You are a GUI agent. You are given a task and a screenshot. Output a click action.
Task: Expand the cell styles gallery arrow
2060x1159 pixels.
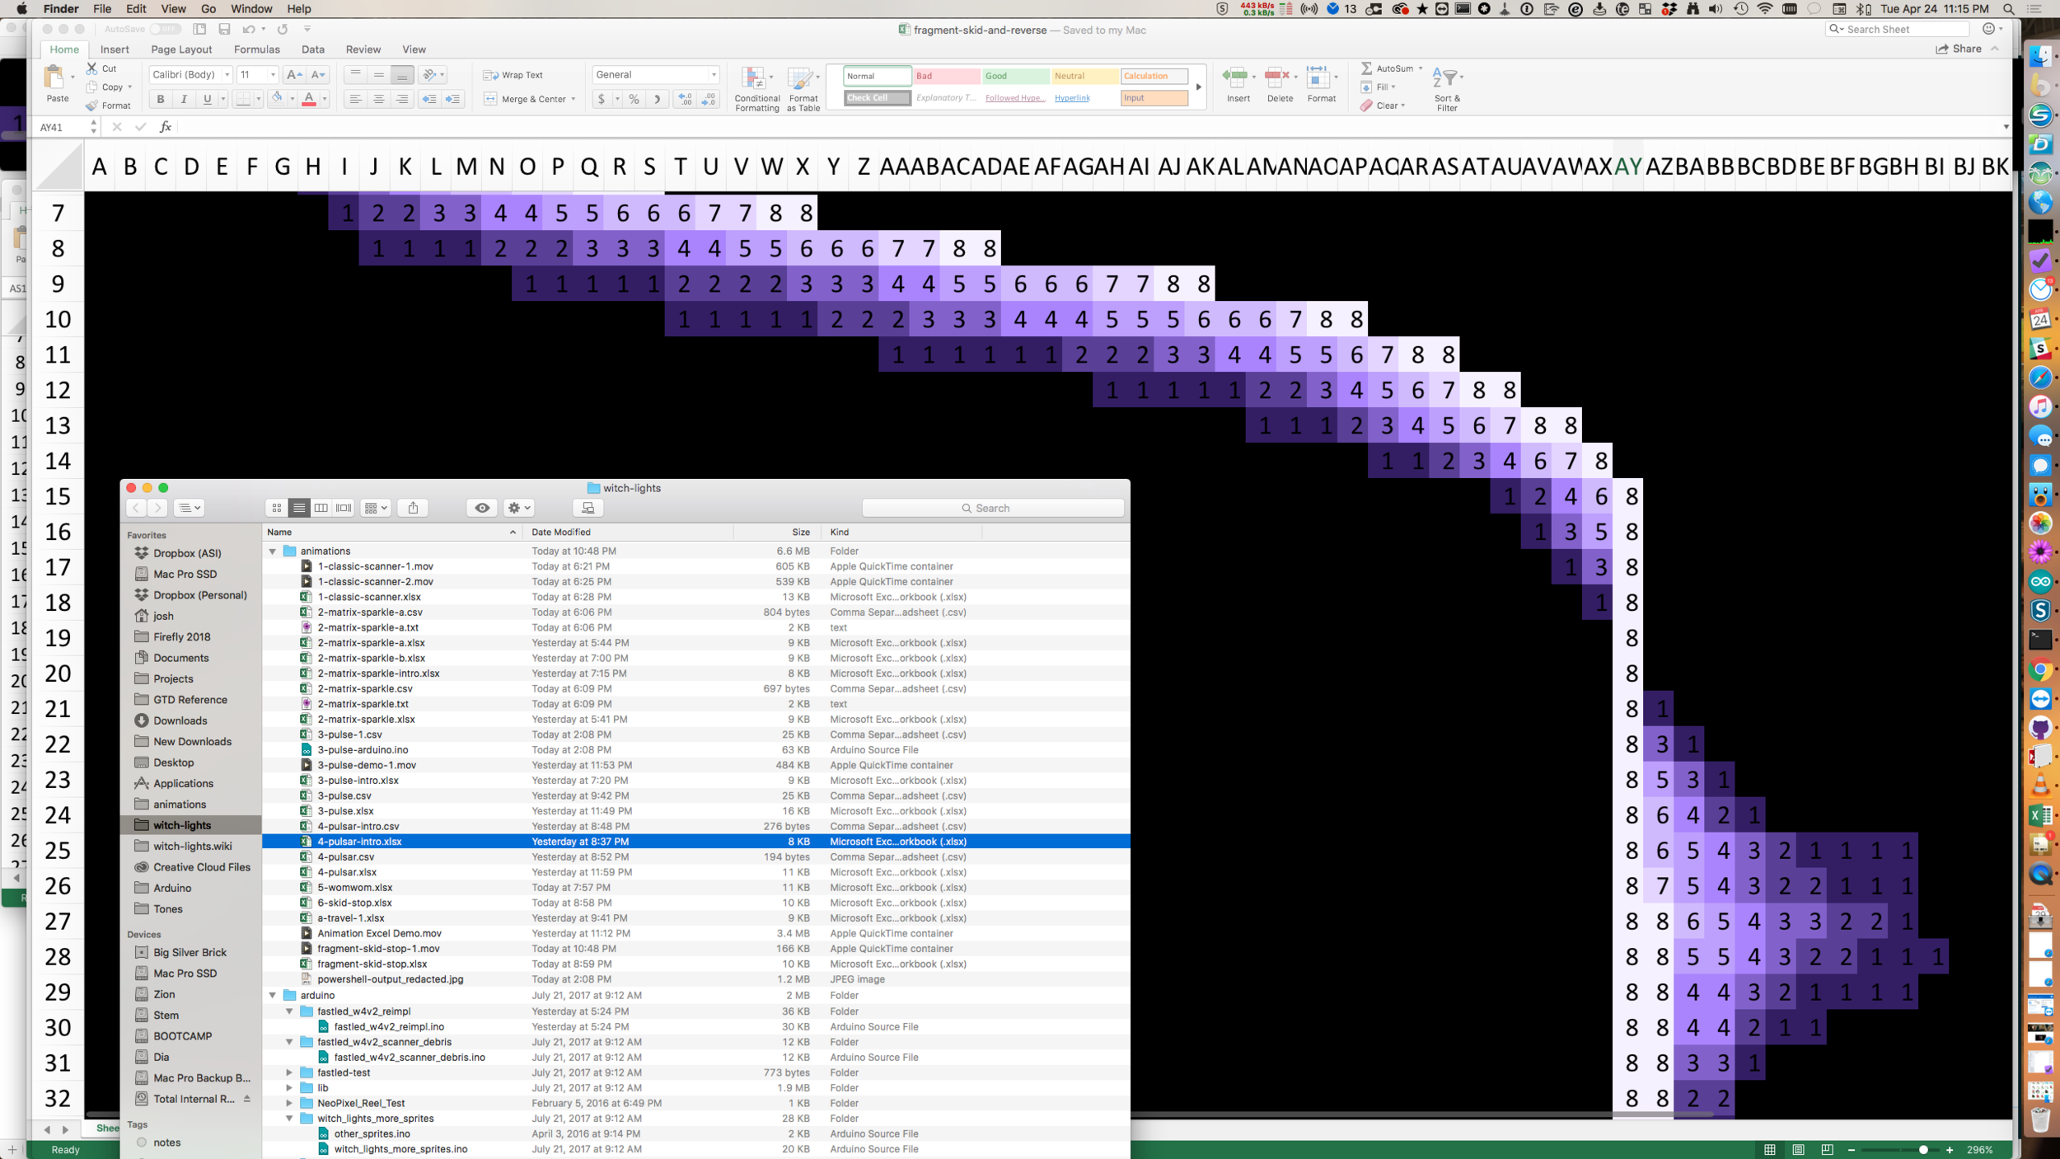1198,87
